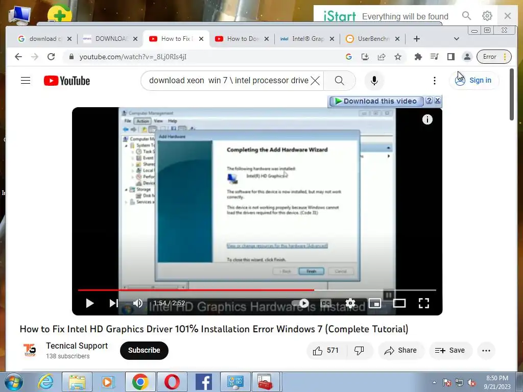Switch to the DOWNLOAD tab
523x392 pixels.
click(x=110, y=39)
